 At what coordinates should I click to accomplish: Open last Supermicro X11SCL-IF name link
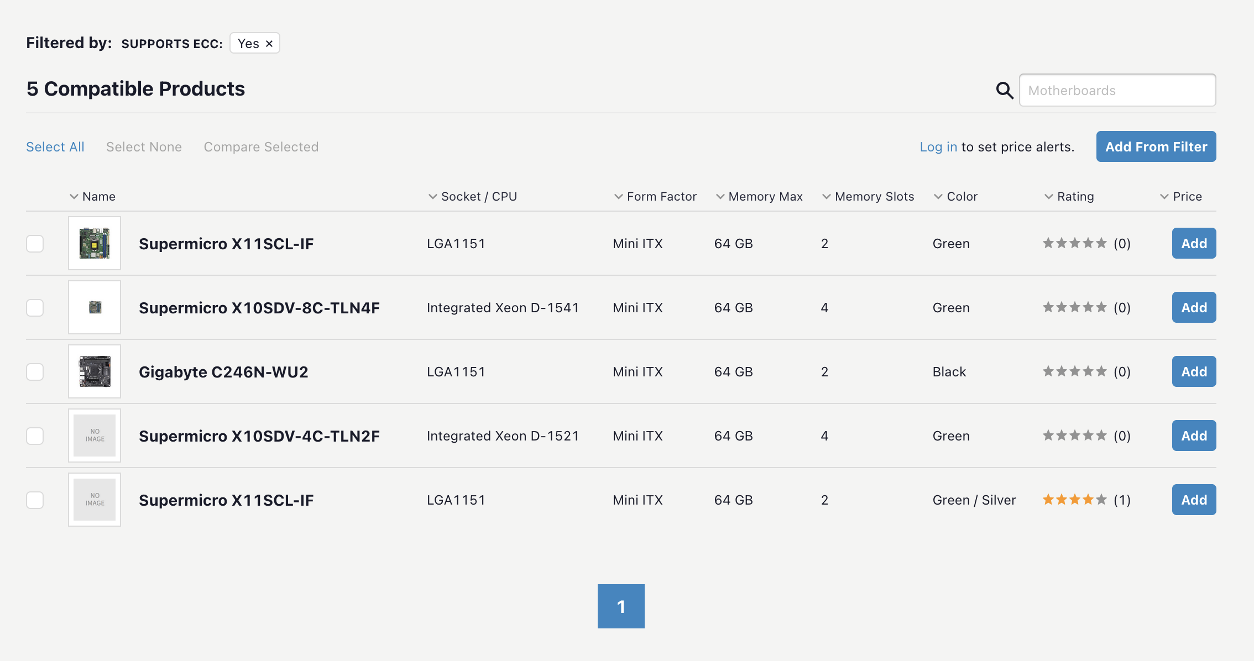tap(226, 500)
